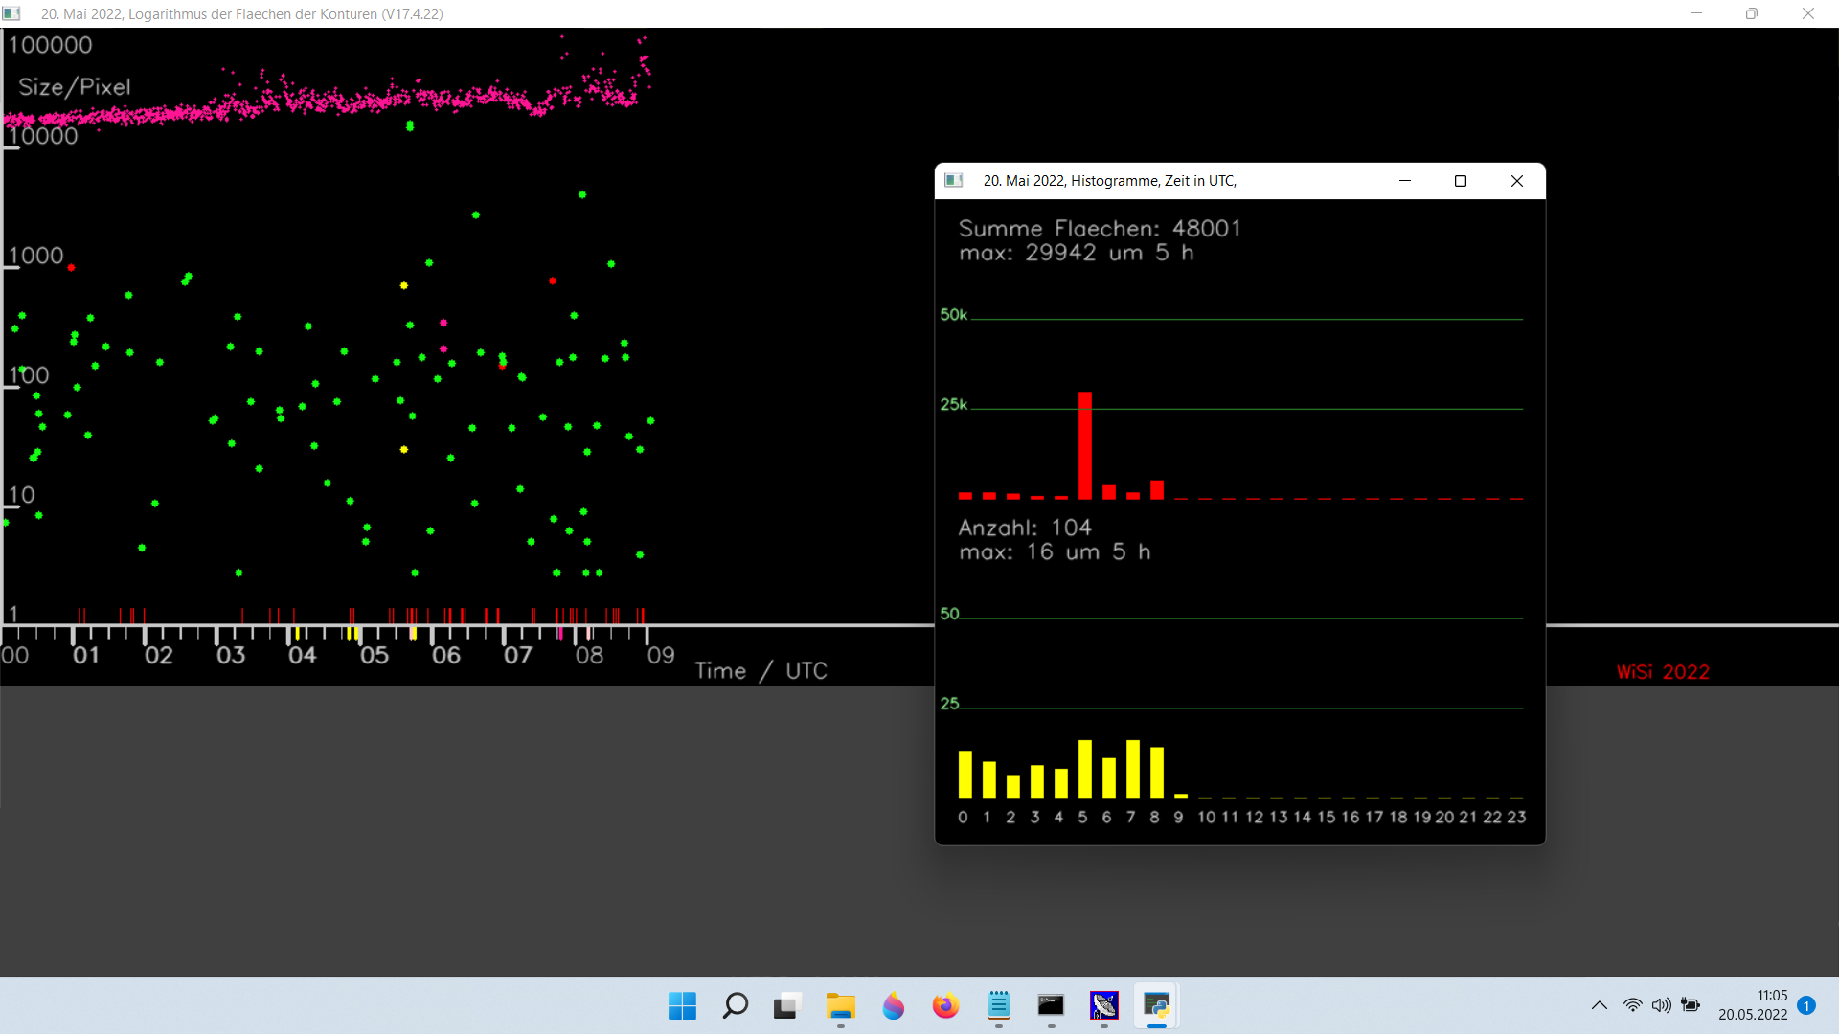Screen dimensions: 1839x1034
Task: Click the '09' hour tick label
Action: tap(661, 656)
